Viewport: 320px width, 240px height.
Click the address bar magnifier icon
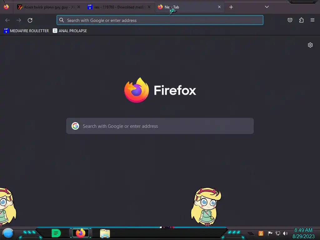tap(62, 20)
